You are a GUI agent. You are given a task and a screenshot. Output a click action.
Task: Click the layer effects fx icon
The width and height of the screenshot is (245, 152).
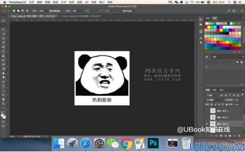coord(216,136)
